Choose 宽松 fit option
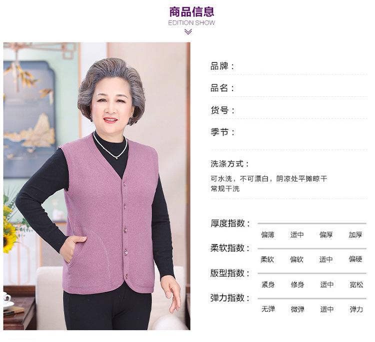Image resolution: width=375 pixels, height=342 pixels. pos(356,284)
